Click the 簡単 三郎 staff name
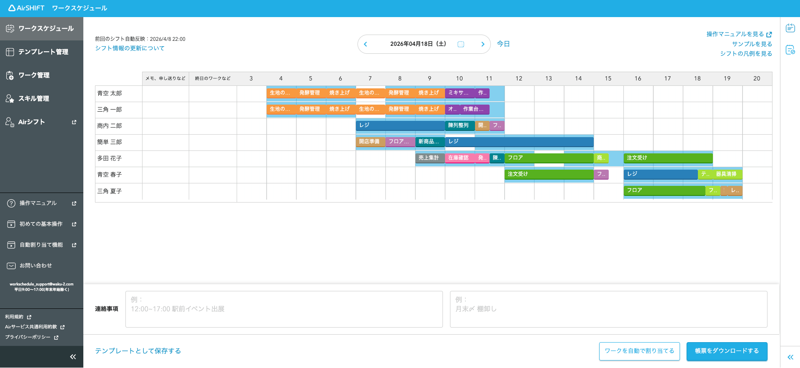The image size is (800, 368). [110, 142]
